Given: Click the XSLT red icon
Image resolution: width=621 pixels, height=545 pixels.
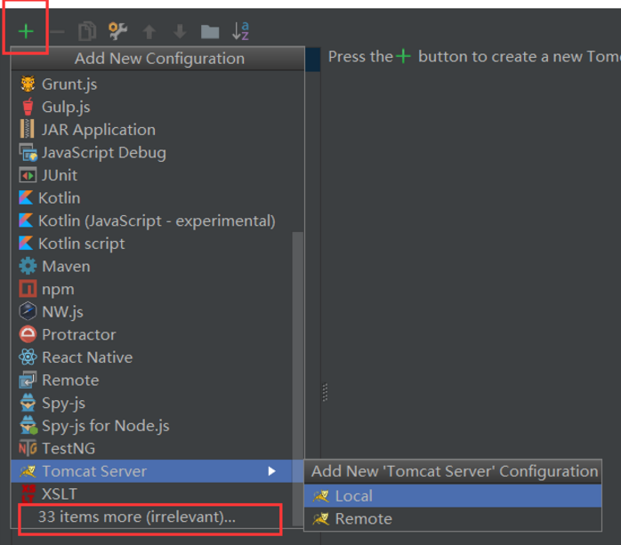Looking at the screenshot, I should (28, 493).
